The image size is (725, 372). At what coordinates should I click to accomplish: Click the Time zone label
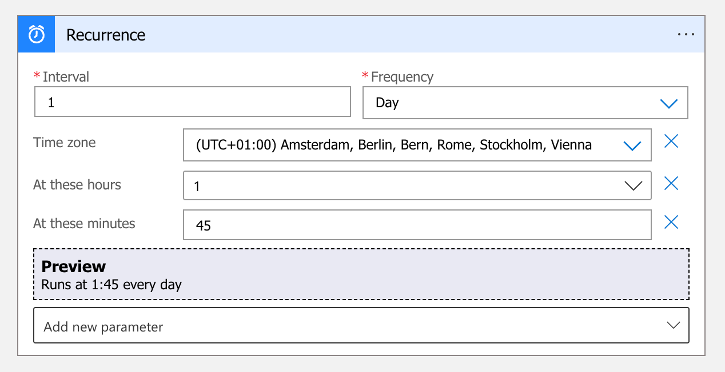[x=65, y=143]
